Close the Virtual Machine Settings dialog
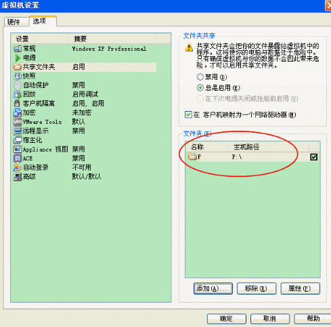Image resolution: width=331 pixels, height=327 pixels. pyautogui.click(x=328, y=5)
